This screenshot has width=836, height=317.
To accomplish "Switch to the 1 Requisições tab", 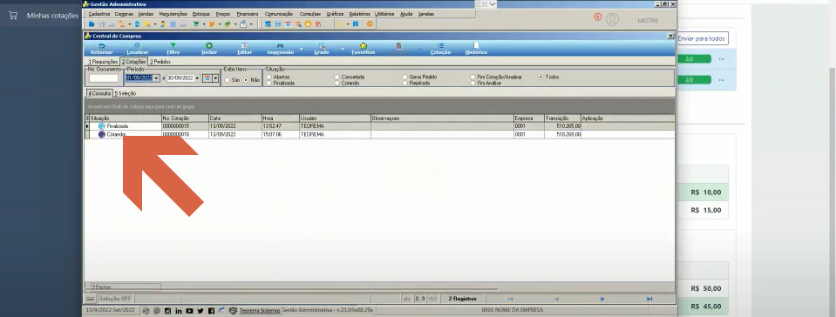I will point(103,62).
